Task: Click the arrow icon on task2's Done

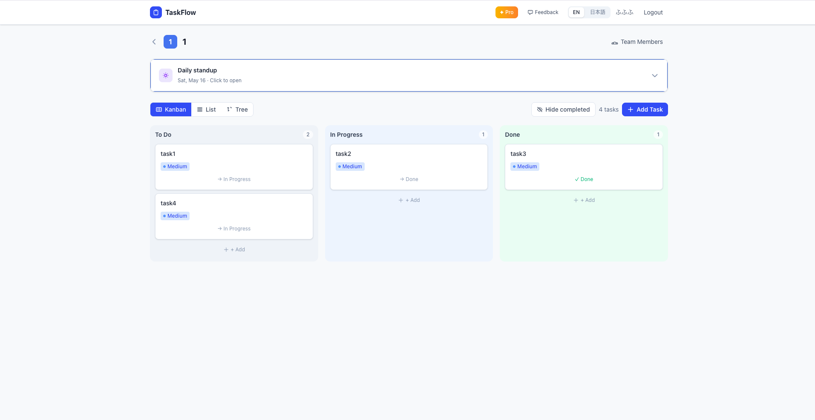Action: pos(402,179)
